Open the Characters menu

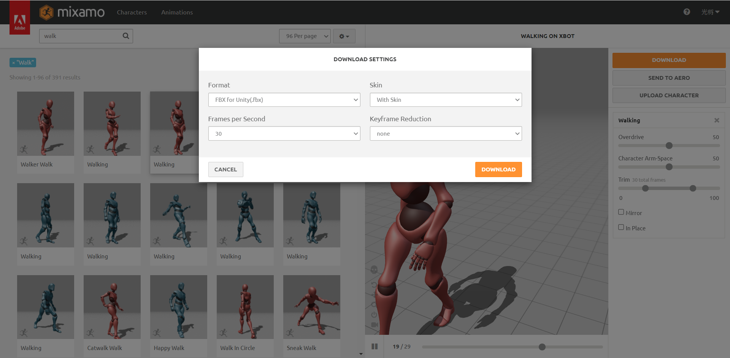point(132,12)
